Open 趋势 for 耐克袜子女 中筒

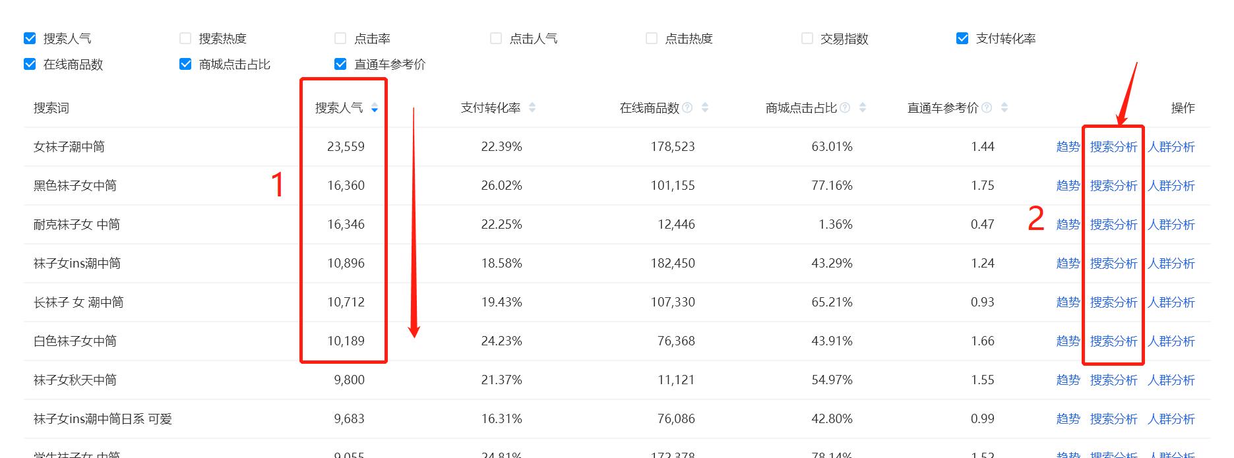click(1068, 224)
